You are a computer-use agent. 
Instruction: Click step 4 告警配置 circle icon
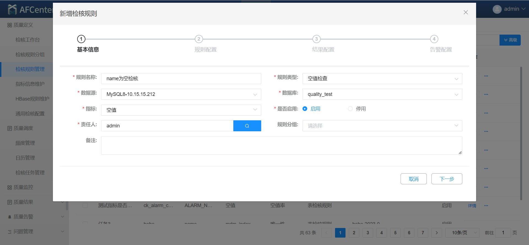pyautogui.click(x=434, y=39)
